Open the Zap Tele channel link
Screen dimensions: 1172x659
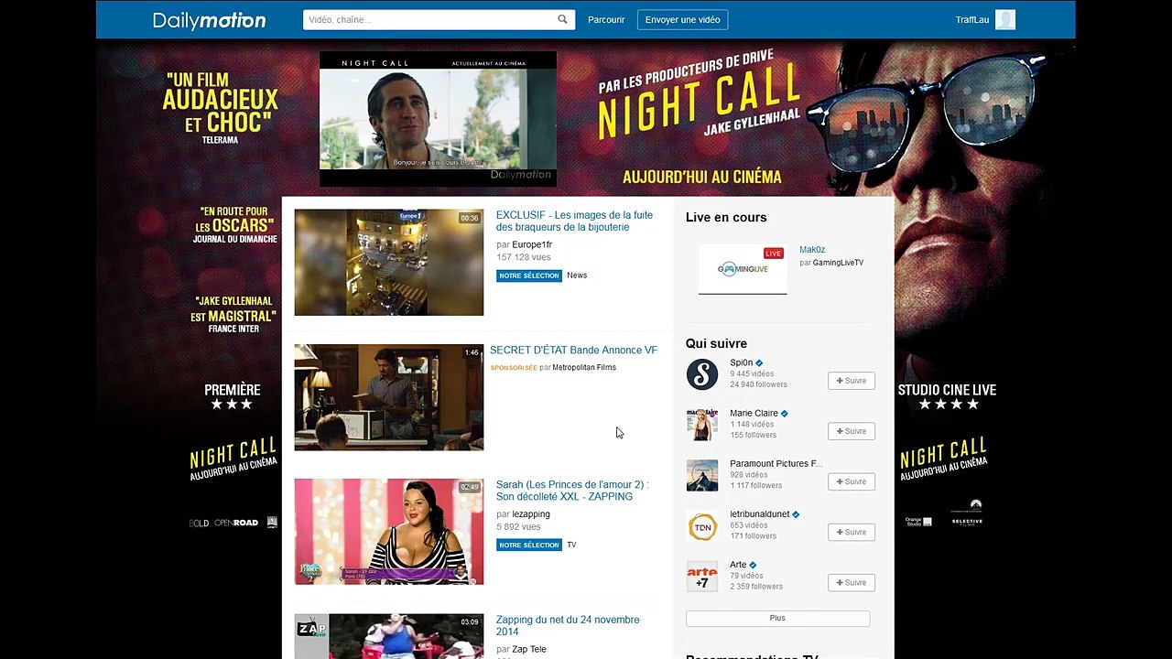(529, 649)
